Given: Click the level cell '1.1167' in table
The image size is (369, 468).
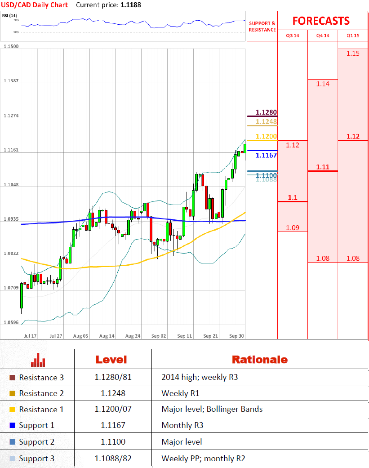Looking at the screenshot, I should [x=113, y=425].
